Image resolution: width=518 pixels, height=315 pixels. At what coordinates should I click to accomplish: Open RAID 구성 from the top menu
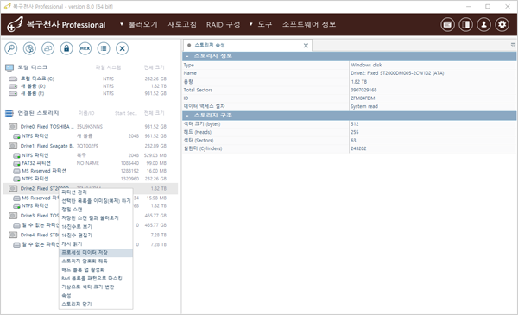(224, 24)
